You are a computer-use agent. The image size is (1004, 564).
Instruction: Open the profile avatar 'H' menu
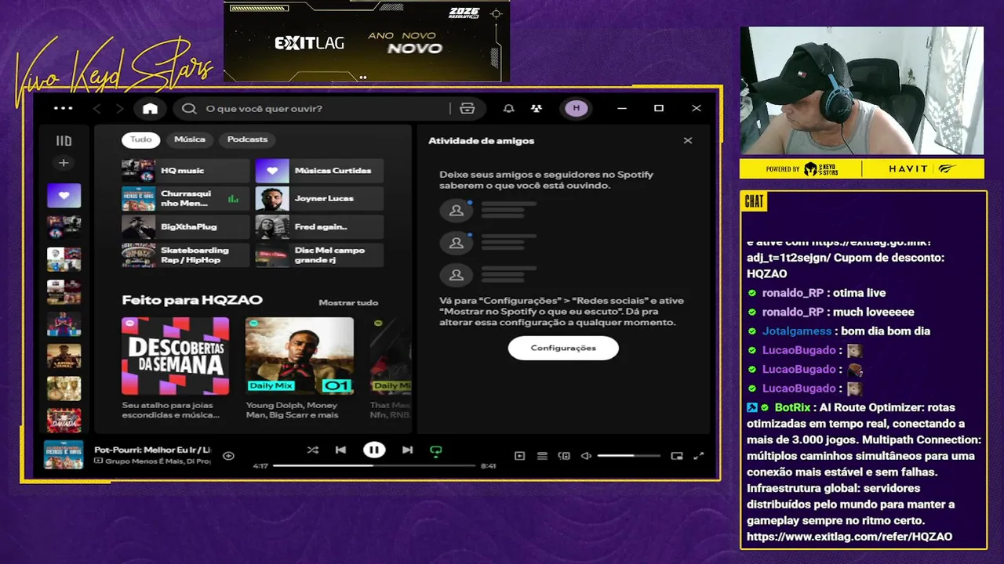pyautogui.click(x=577, y=109)
